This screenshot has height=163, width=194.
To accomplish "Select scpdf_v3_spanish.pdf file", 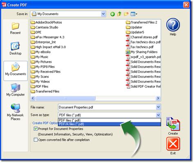I will (143, 57).
